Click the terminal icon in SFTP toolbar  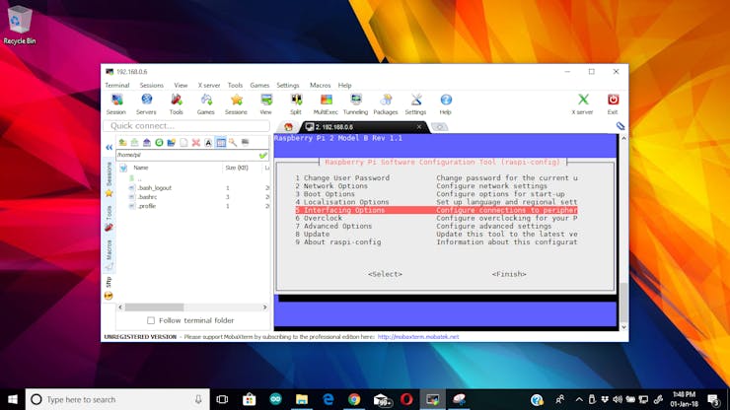click(x=246, y=142)
